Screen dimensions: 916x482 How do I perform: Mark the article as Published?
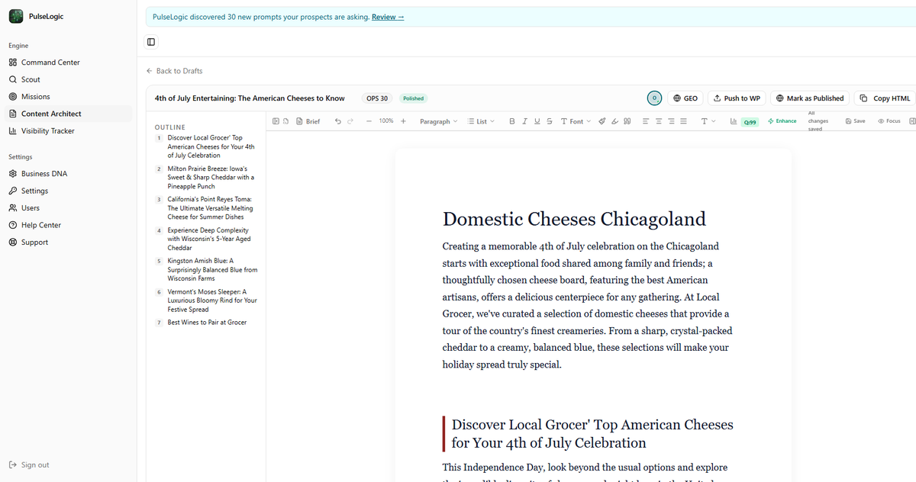click(810, 98)
